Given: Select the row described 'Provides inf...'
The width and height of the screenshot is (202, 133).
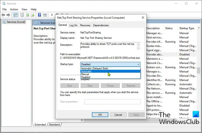Looking at the screenshot, I should pyautogui.click(x=171, y=42).
